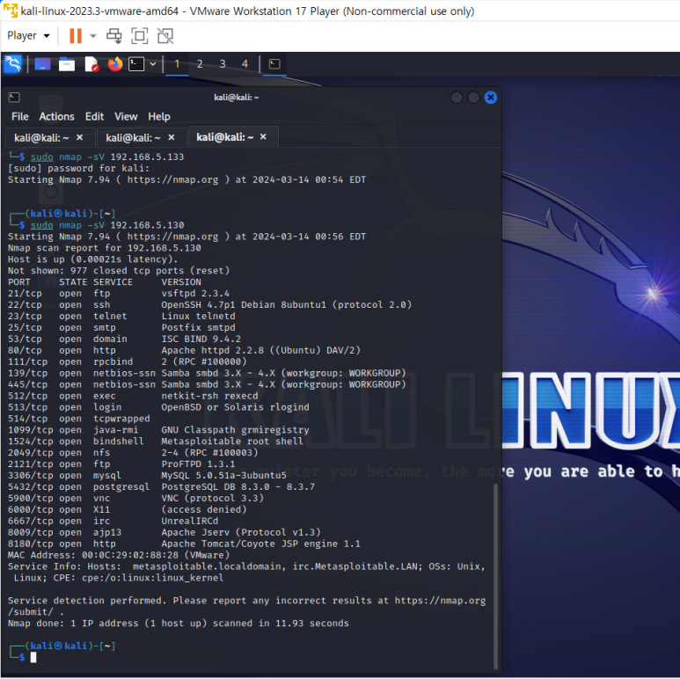Image resolution: width=680 pixels, height=679 pixels.
Task: Enter VMware full screen mode
Action: (x=140, y=35)
